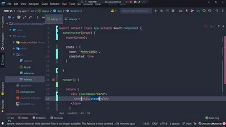Select package.json in the project tree
Image resolution: width=226 pixels, height=127 pixels.
click(26, 92)
